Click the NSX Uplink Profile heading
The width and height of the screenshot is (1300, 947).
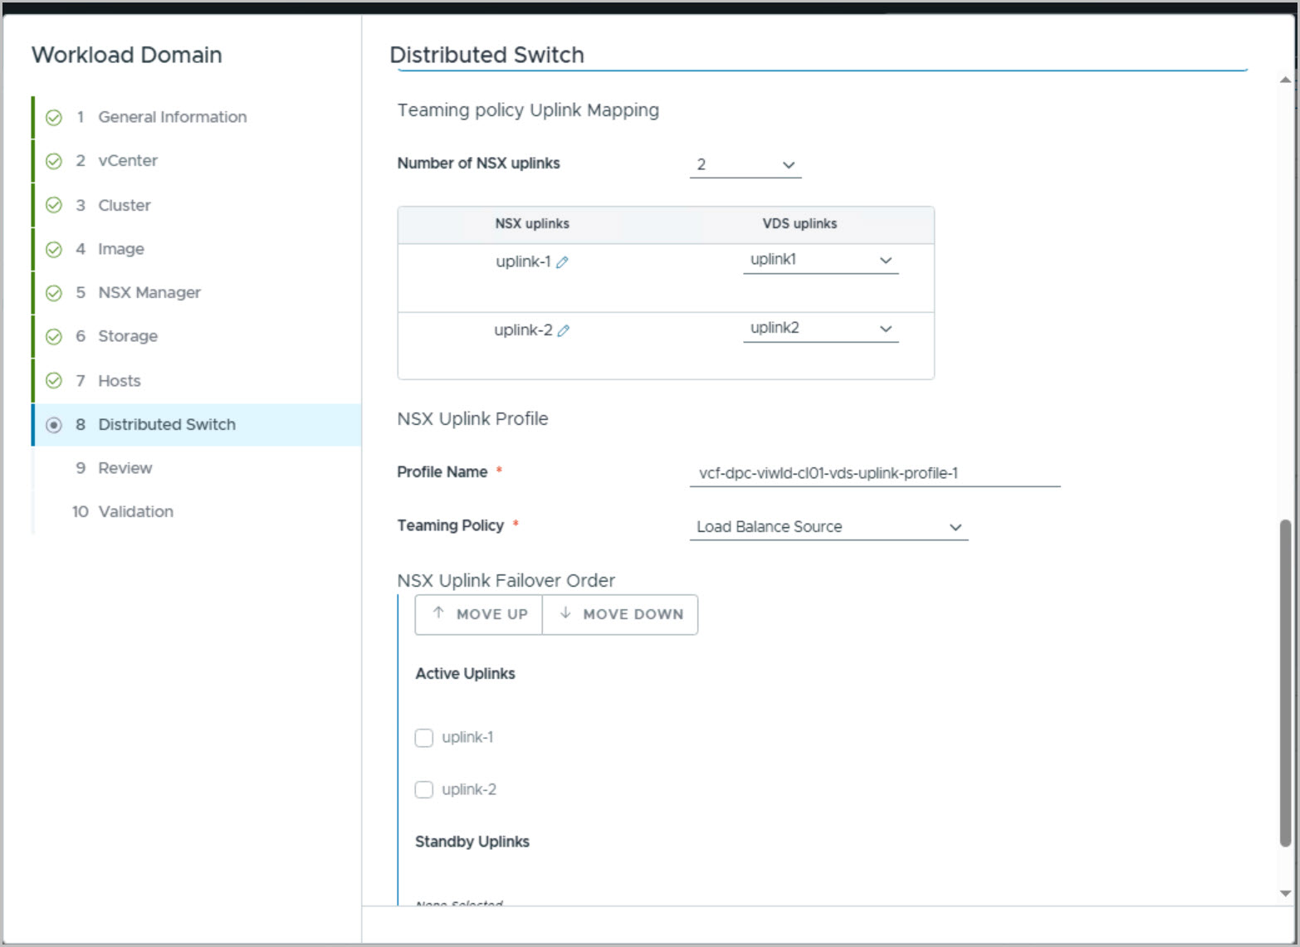472,419
